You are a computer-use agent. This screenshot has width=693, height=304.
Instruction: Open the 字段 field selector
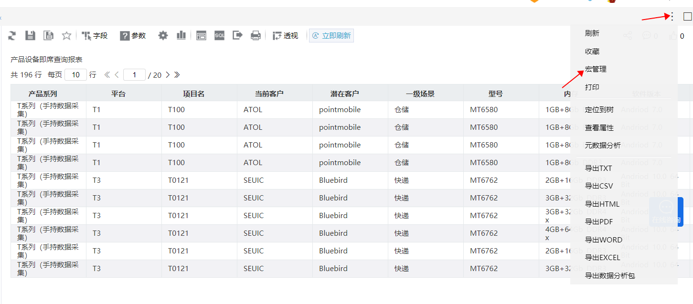pyautogui.click(x=95, y=35)
